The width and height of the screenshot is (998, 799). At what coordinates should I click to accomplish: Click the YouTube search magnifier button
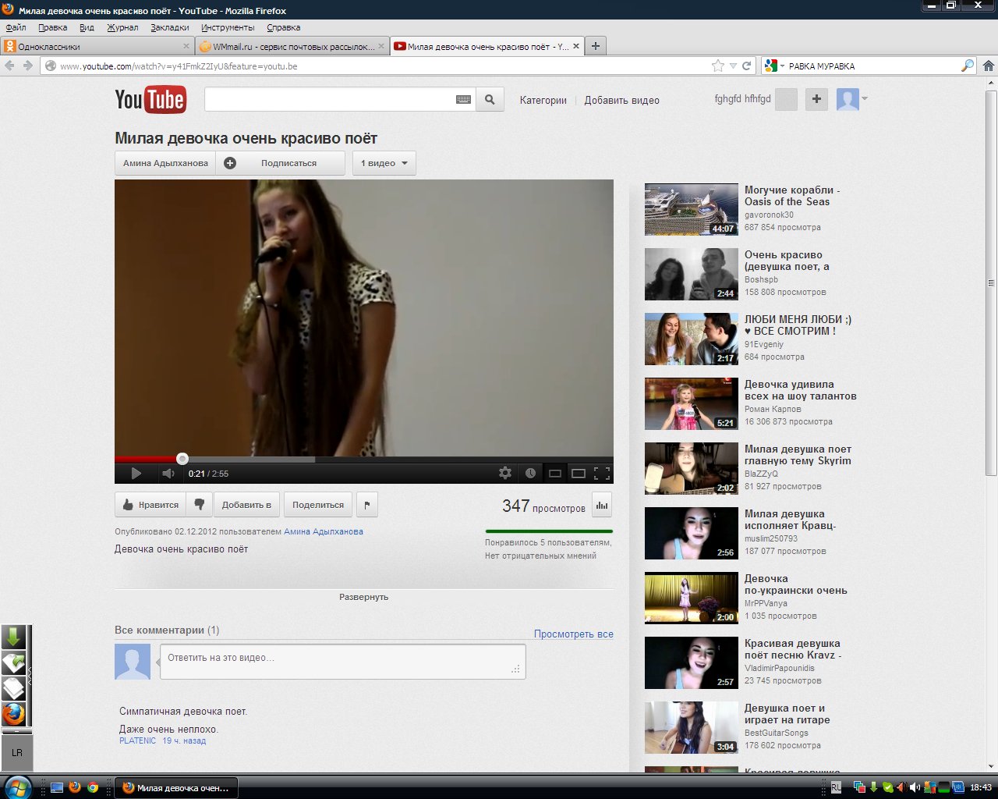pyautogui.click(x=490, y=100)
